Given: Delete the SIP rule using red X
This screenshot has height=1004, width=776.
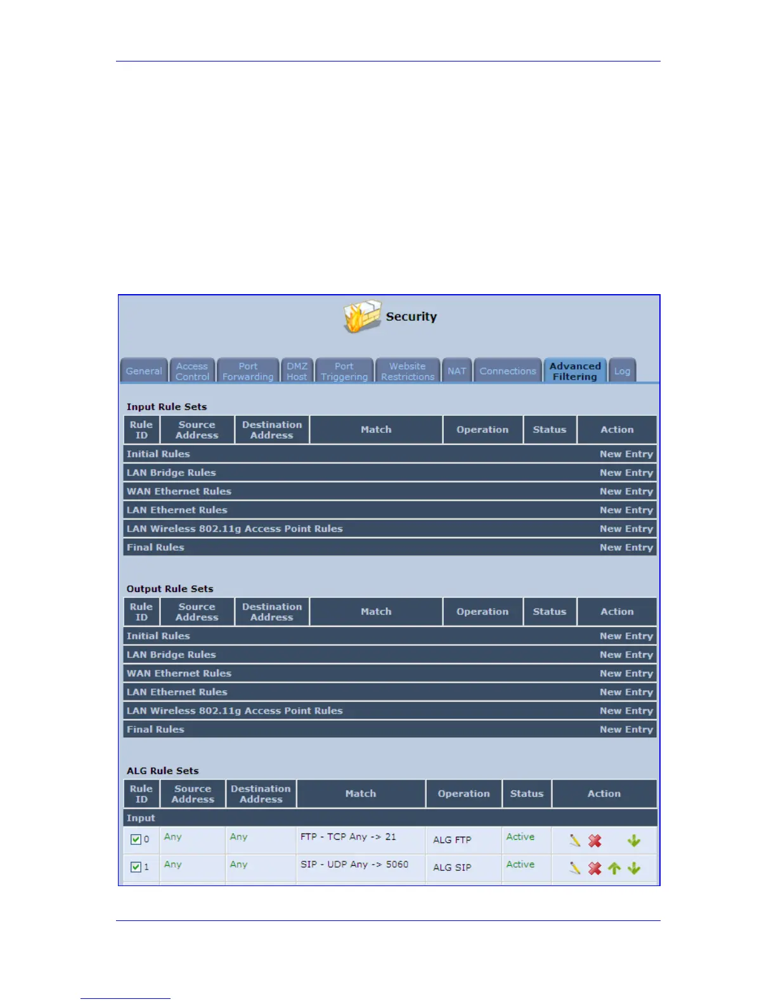Looking at the screenshot, I should [x=595, y=868].
